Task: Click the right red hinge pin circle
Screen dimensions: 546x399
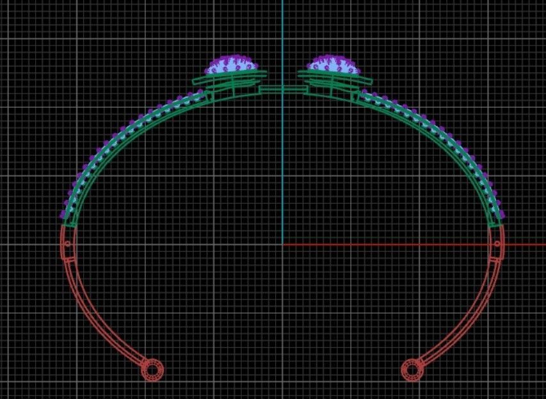Action: click(497, 244)
